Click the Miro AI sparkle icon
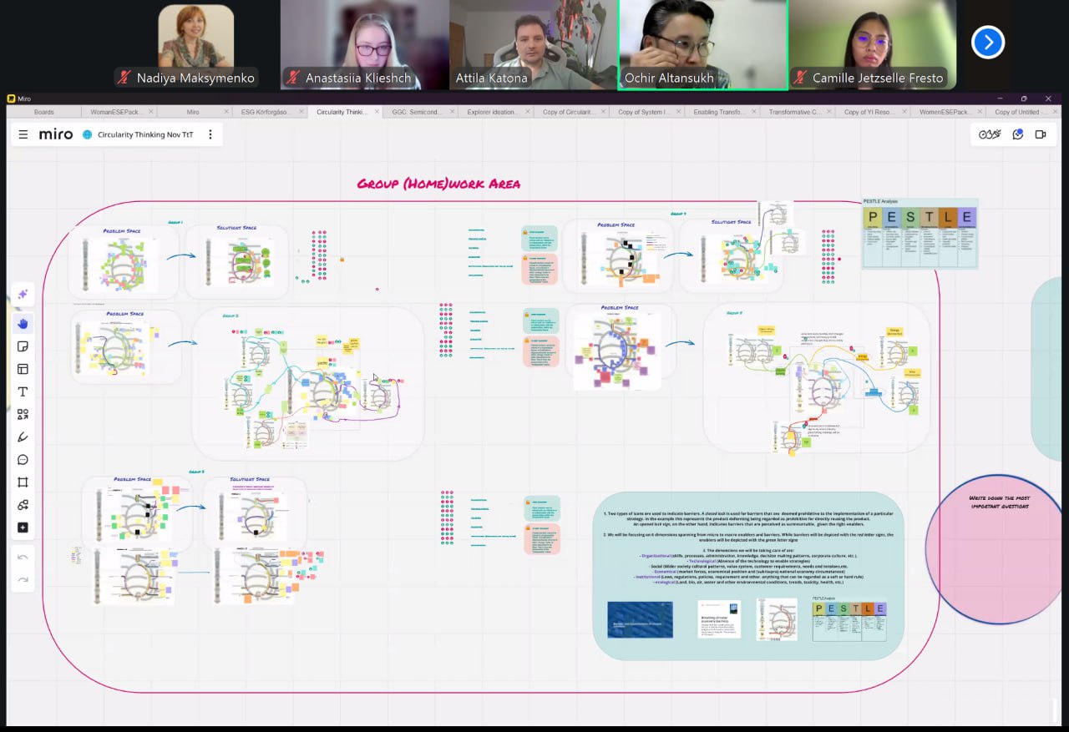The height and width of the screenshot is (732, 1069). [x=23, y=295]
